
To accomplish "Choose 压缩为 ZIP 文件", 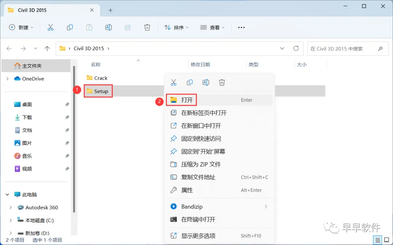I will [x=219, y=164].
